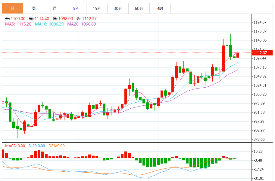This screenshot has height=181, width=275.
Task: Click the closing price 收:1112.37
Action: tap(87, 19)
